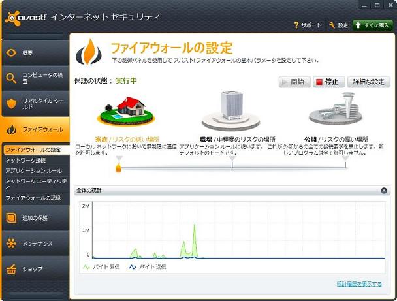Set slider to the middle 職場 marker
The width and height of the screenshot is (397, 301).
click(232, 162)
